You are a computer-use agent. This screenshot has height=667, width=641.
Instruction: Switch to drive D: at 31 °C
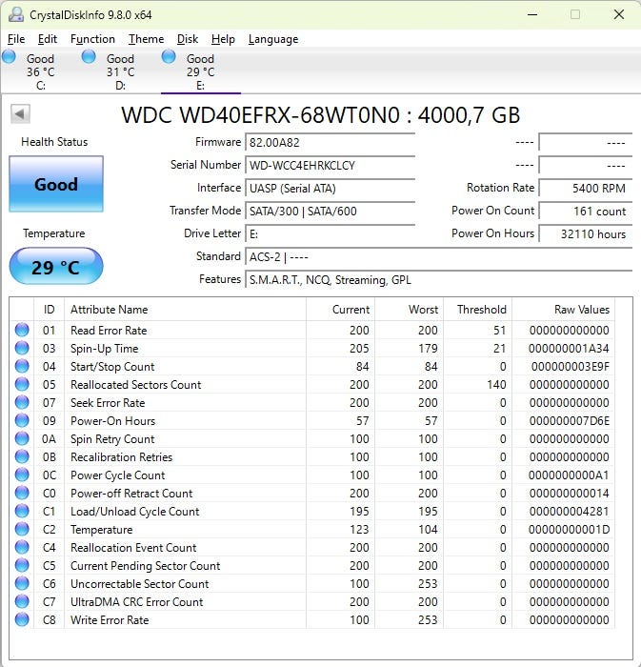(120, 71)
